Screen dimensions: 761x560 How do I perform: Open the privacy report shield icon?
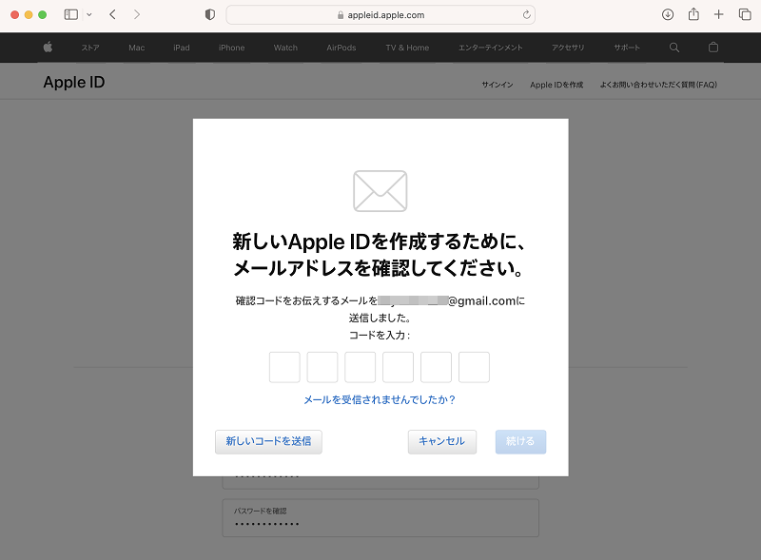(x=210, y=14)
